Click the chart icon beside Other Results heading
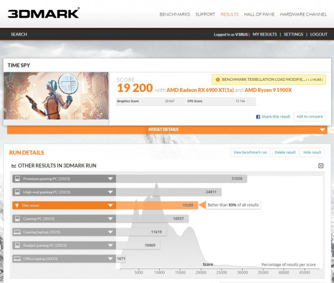 pos(14,165)
